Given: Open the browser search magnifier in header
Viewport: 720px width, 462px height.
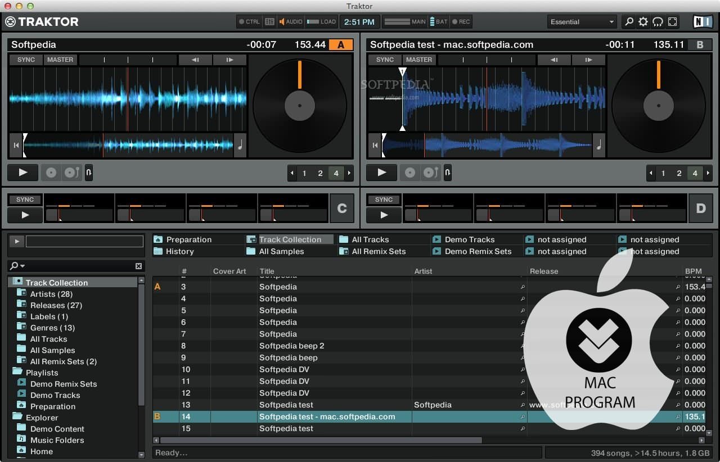Looking at the screenshot, I should [x=629, y=22].
